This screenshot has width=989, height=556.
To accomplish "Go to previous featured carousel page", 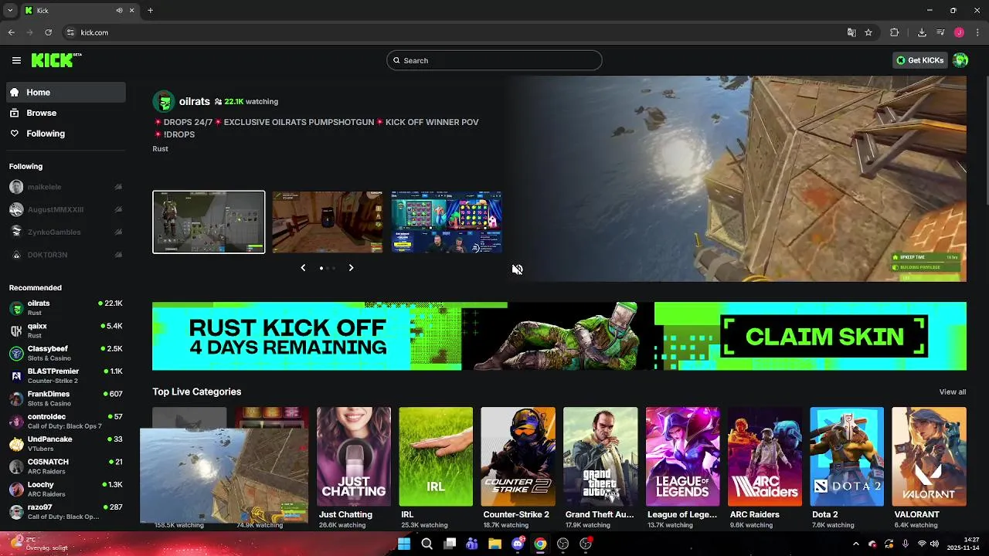I will click(303, 268).
